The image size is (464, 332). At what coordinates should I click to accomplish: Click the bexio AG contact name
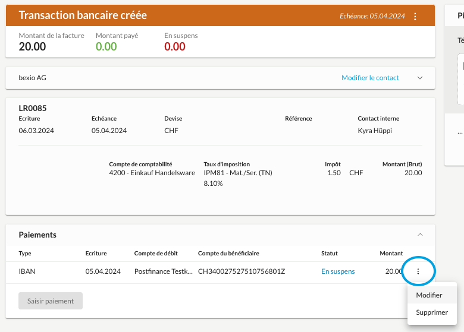(x=33, y=78)
